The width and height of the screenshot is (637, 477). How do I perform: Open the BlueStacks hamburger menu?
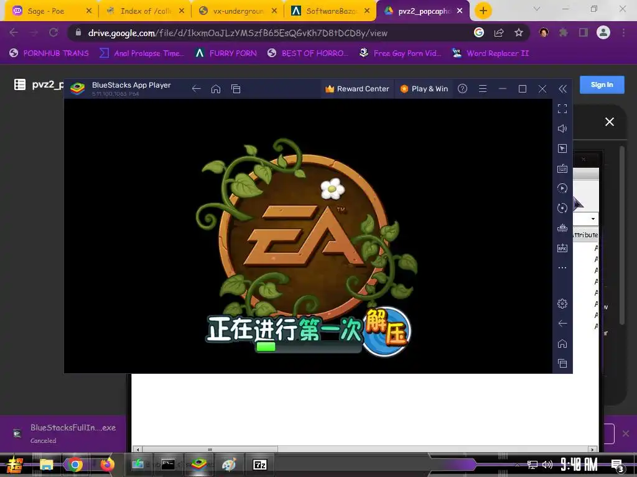pos(483,89)
